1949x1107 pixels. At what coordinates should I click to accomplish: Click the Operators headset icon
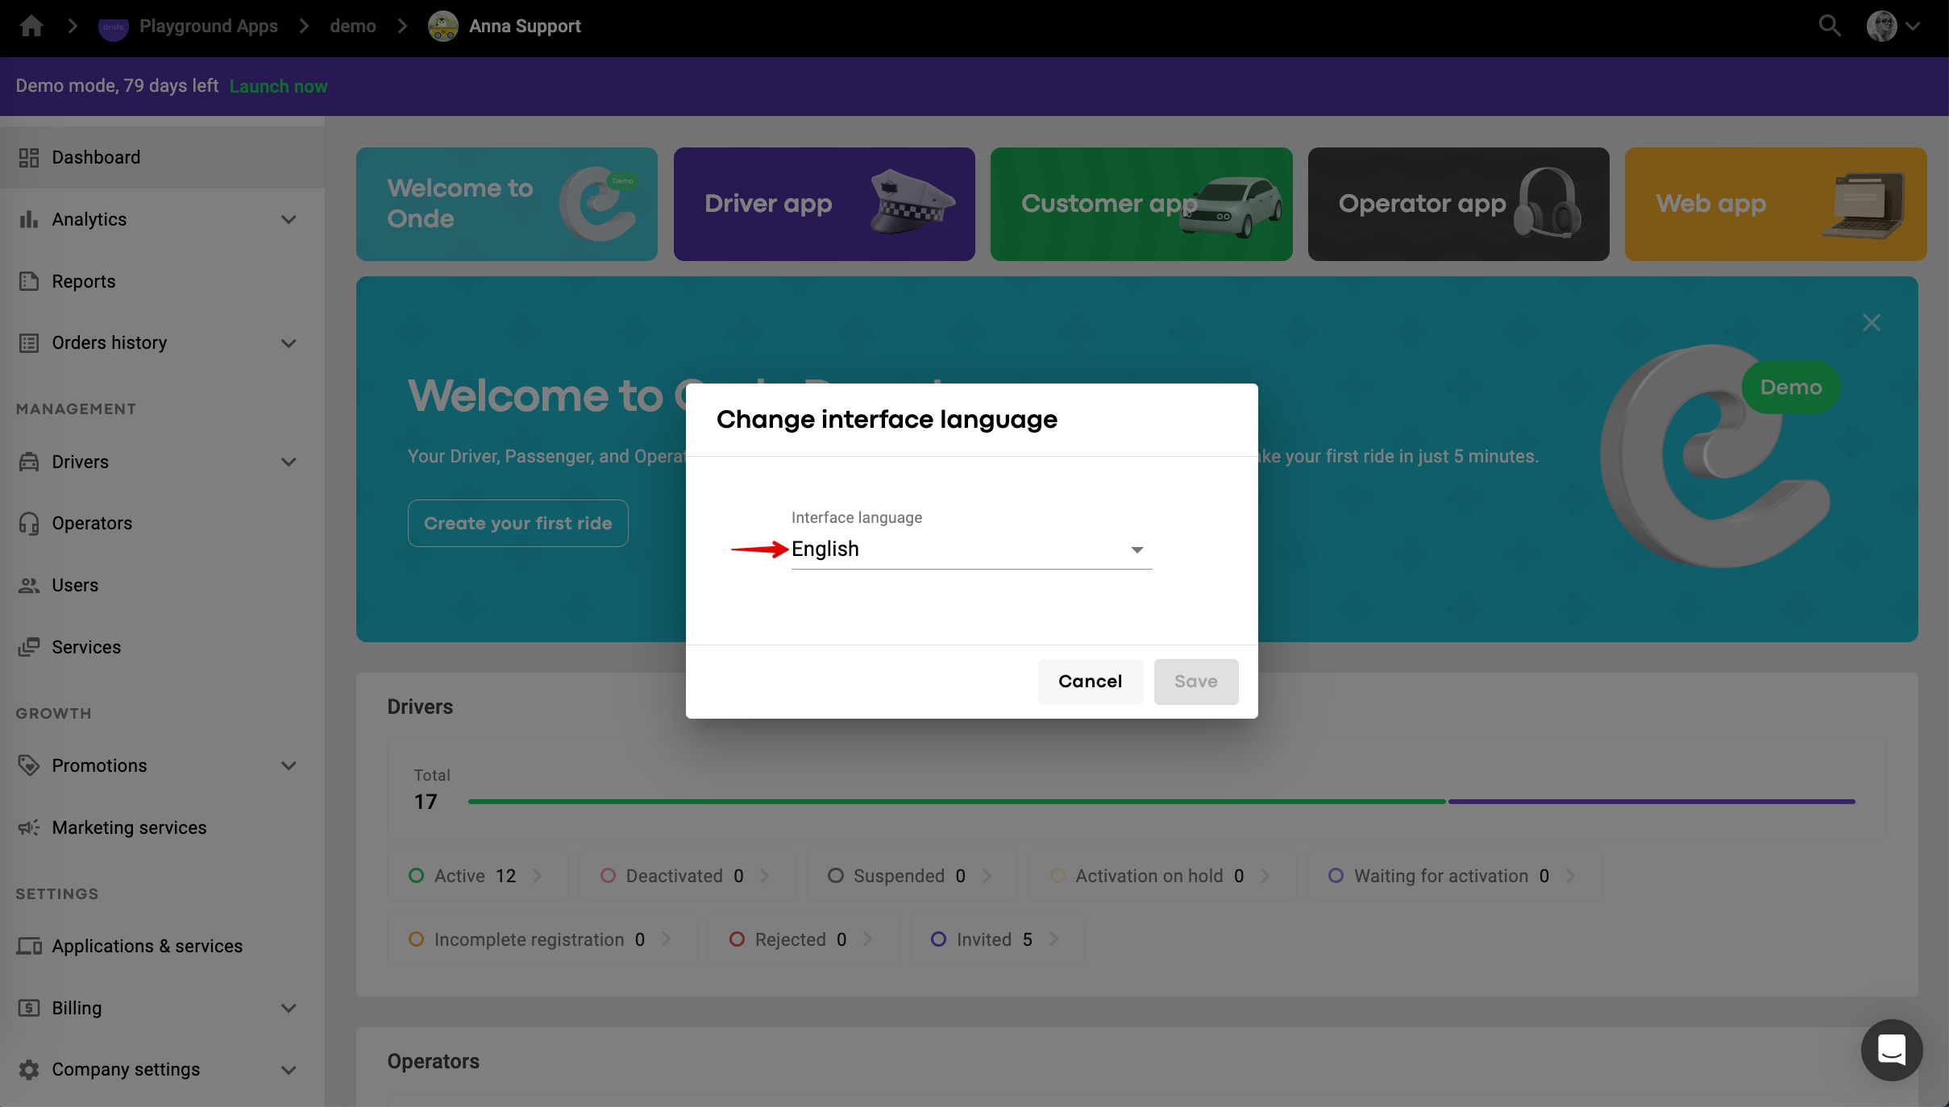(29, 523)
